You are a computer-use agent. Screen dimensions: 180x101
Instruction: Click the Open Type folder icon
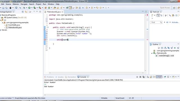point(55,8)
